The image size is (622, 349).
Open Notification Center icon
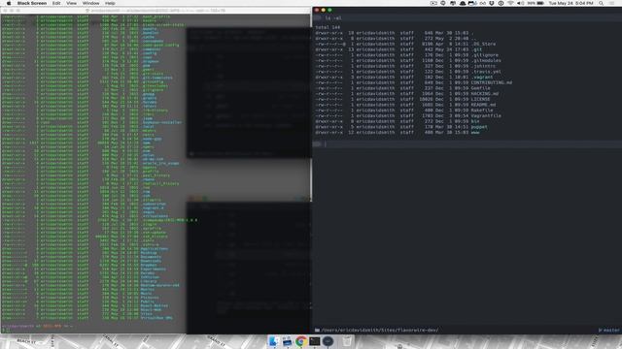tap(612, 3)
